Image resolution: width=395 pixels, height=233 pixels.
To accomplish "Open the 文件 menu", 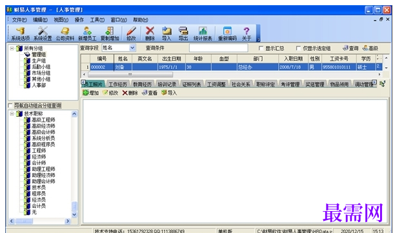I will pyautogui.click(x=19, y=19).
